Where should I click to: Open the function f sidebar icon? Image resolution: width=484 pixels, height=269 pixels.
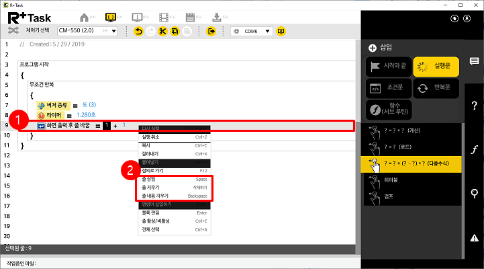(474, 150)
